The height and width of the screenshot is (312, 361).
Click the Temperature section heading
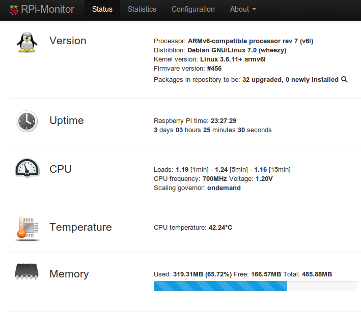click(80, 227)
